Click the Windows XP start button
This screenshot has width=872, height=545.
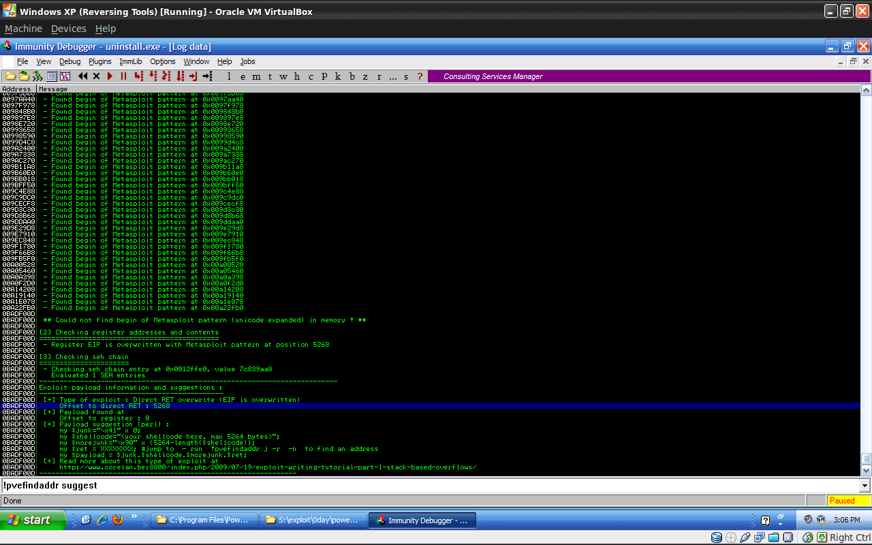tap(33, 520)
